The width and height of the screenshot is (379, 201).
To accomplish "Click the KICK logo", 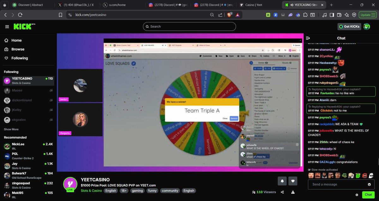I will pos(24,27).
